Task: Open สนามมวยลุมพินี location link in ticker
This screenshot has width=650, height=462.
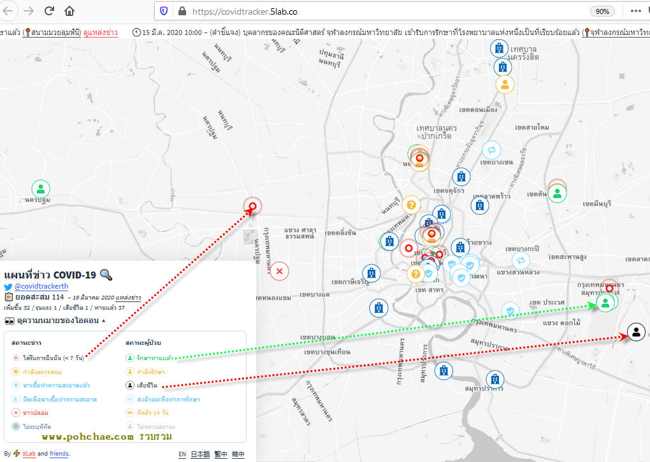Action: point(53,32)
